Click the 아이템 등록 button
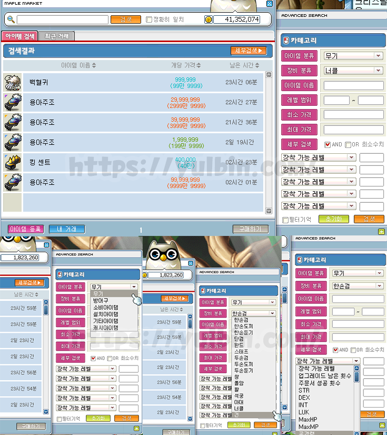The height and width of the screenshot is (435, 387). point(26,229)
